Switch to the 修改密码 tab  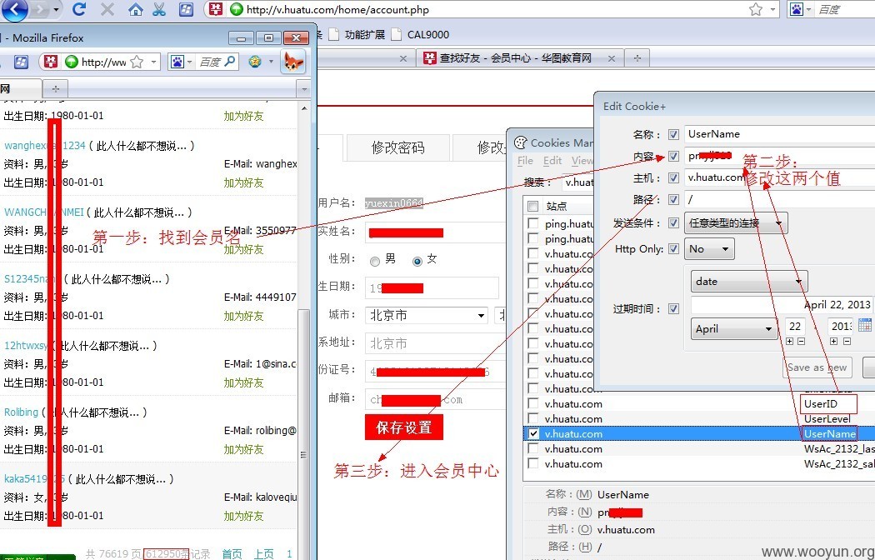tap(397, 147)
